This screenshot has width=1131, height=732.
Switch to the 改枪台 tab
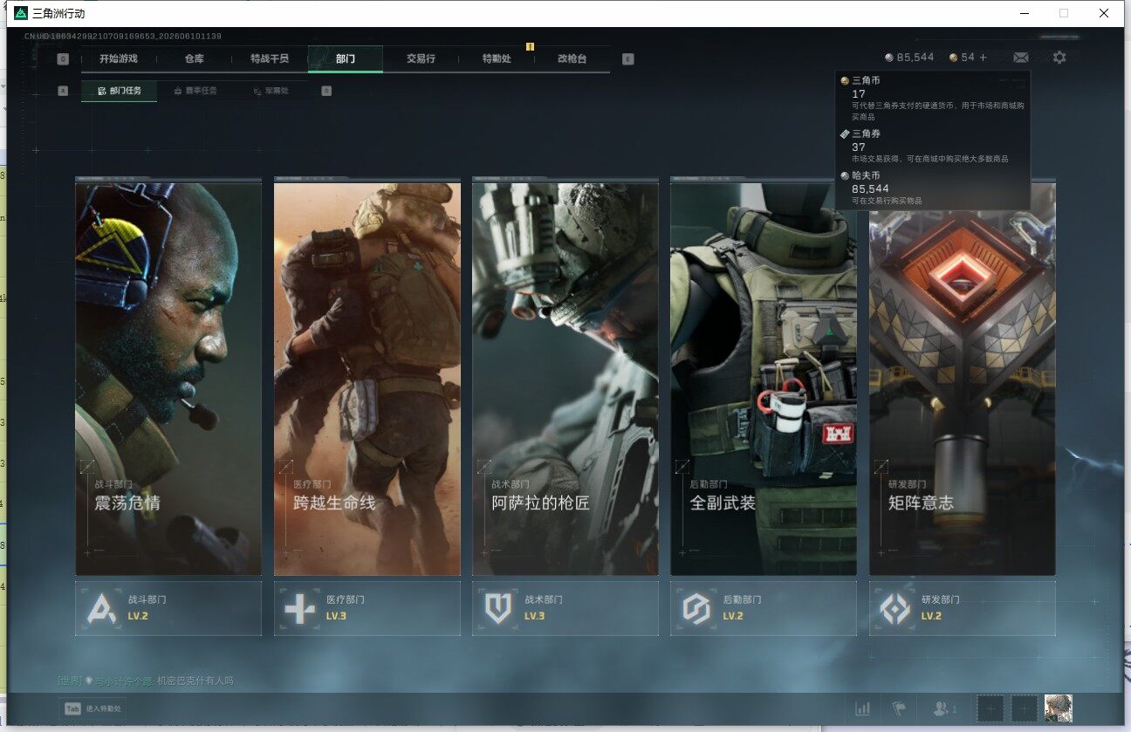click(572, 59)
